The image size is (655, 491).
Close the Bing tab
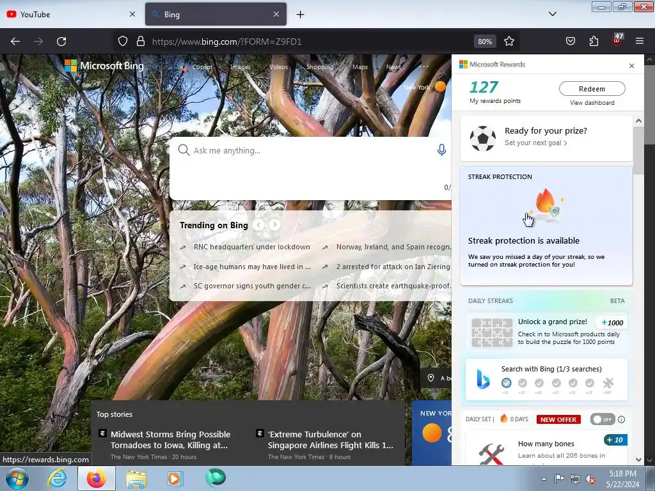(276, 14)
